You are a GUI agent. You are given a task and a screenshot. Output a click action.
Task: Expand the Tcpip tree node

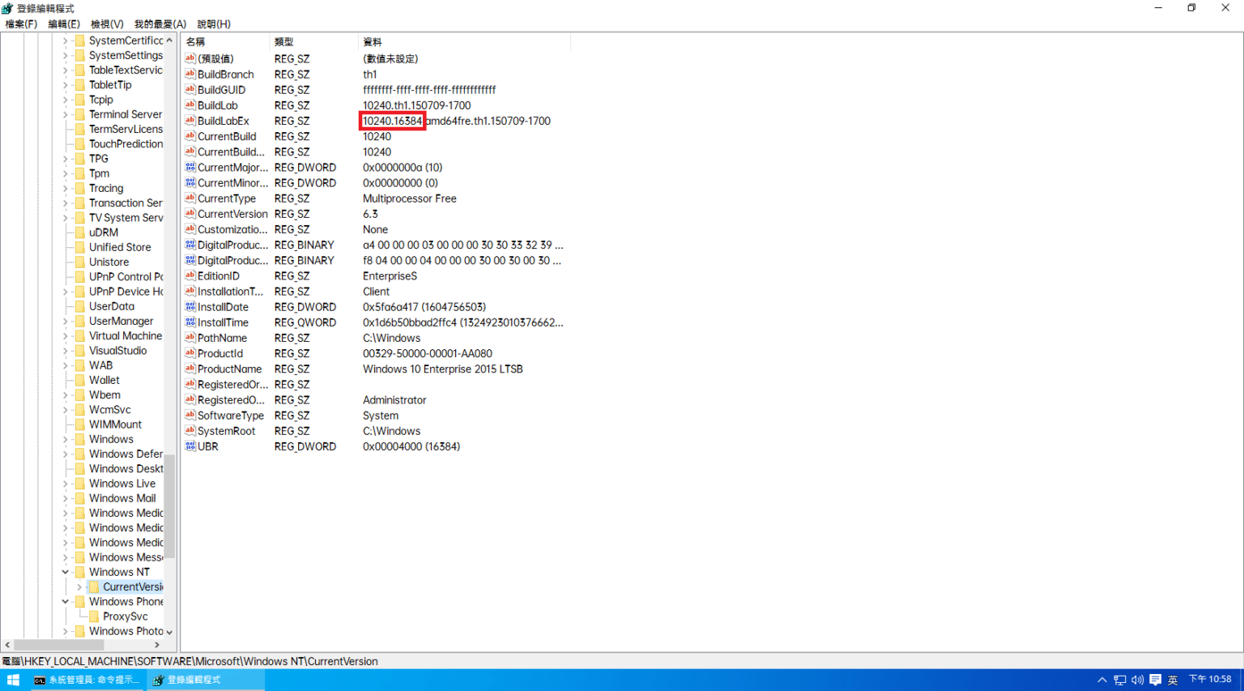(66, 100)
